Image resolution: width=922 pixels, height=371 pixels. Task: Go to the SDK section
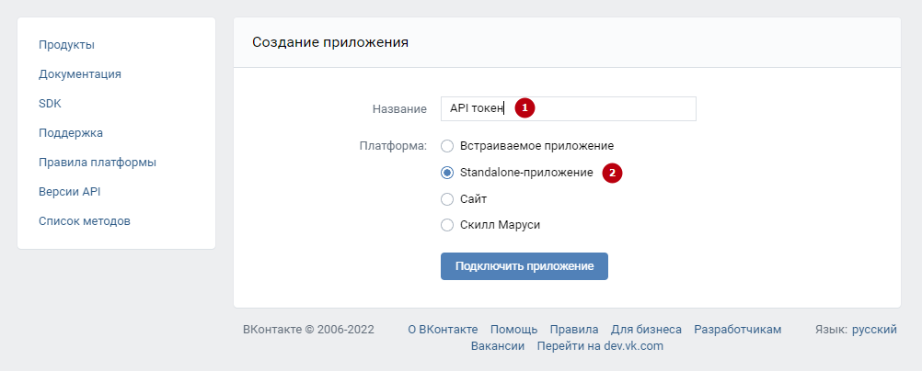50,104
